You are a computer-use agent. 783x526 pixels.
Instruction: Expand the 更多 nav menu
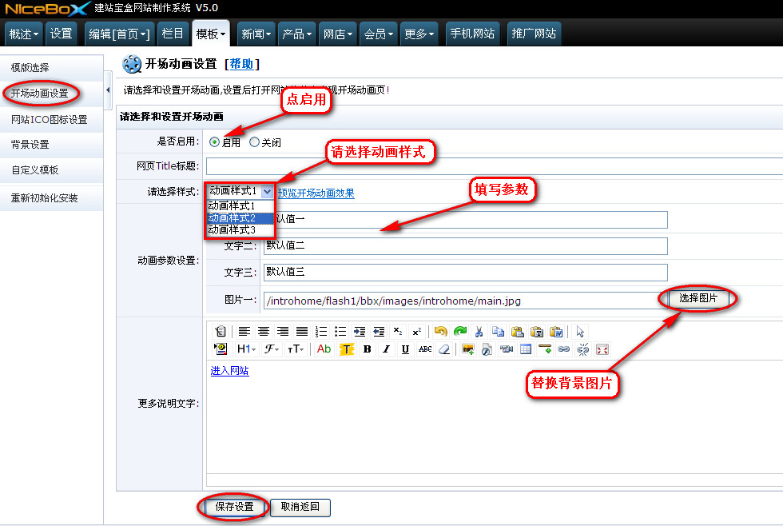point(419,34)
